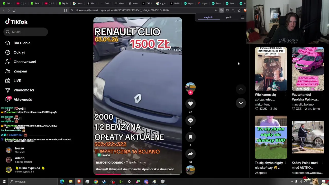The height and width of the screenshot is (185, 329).
Task: Open the picture-in-picture icon in address bar
Action: 227,10
